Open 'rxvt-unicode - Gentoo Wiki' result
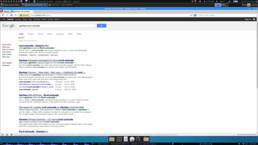This screenshot has width=258, height=145. click(34, 46)
